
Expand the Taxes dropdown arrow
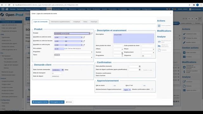click(92, 57)
